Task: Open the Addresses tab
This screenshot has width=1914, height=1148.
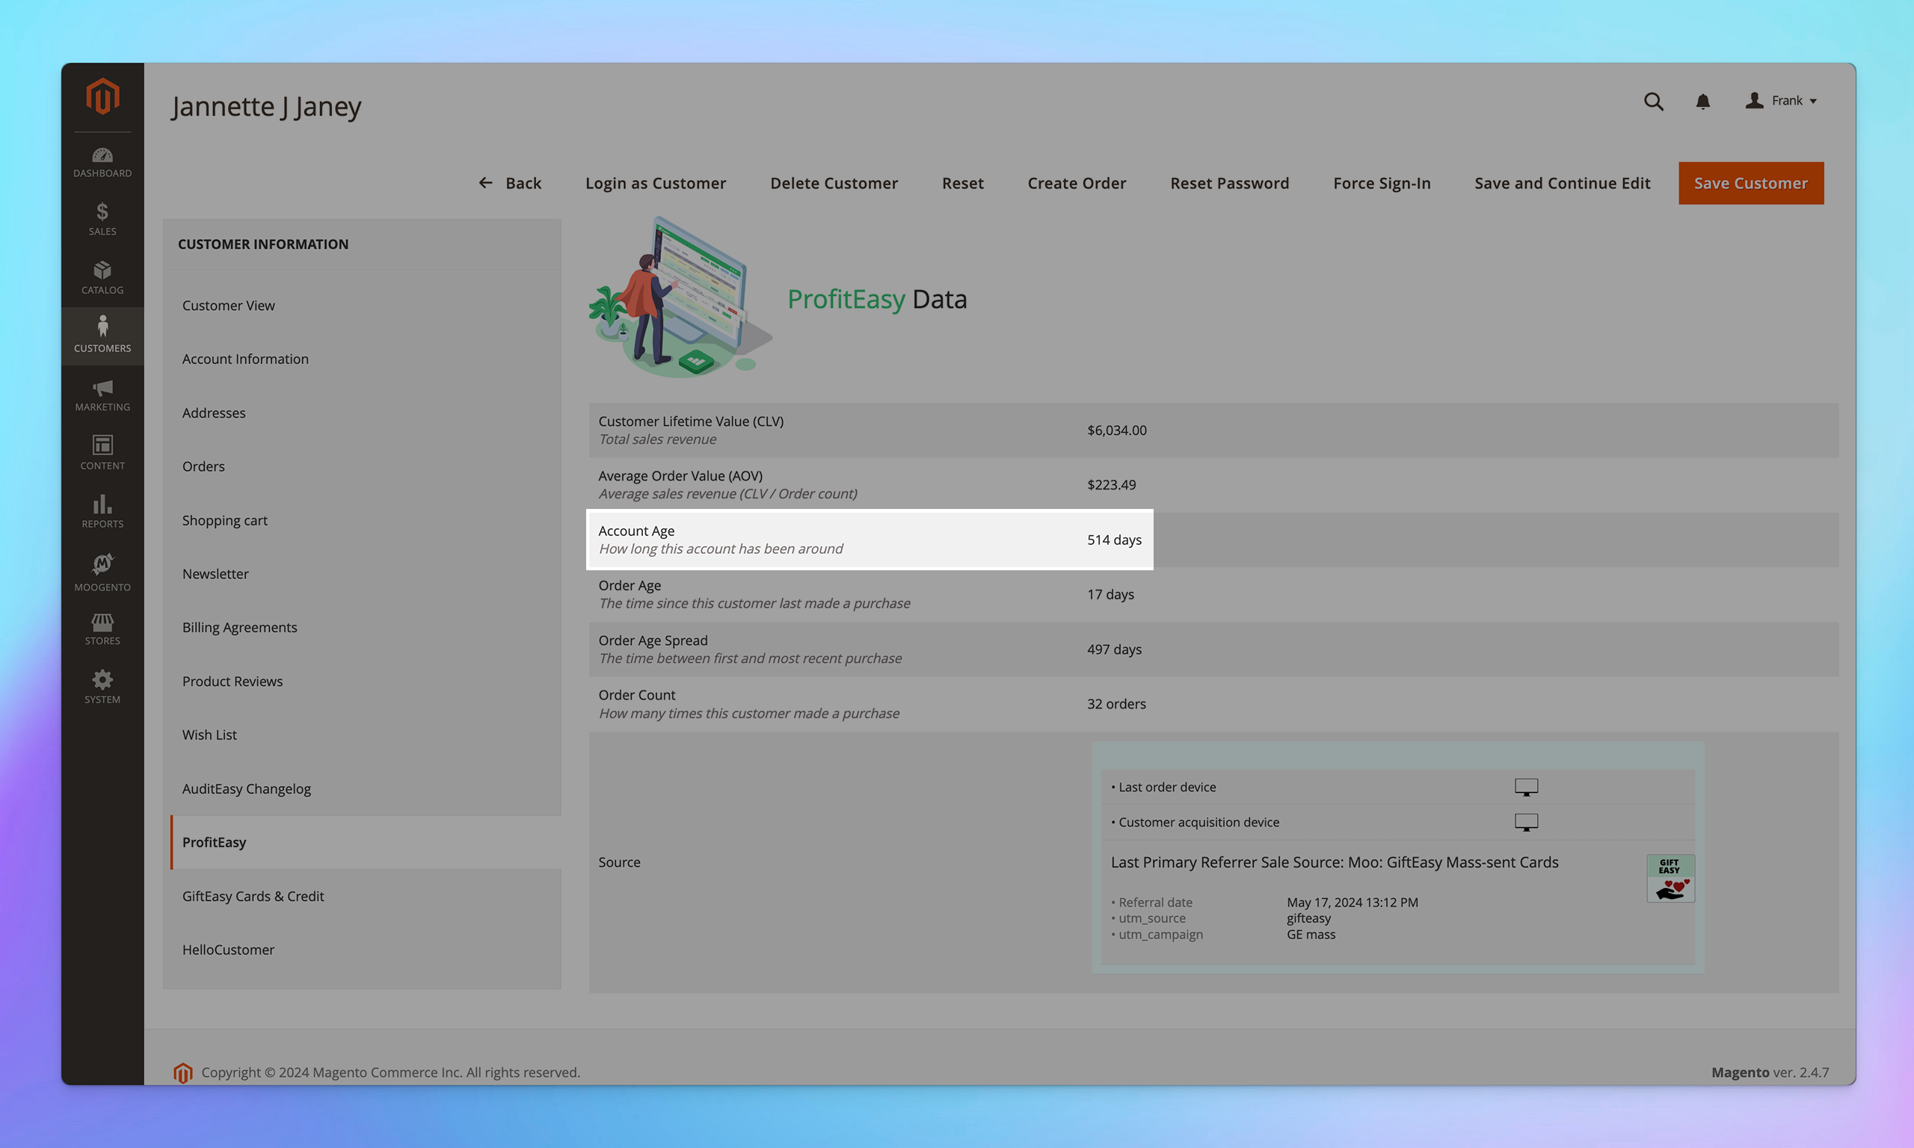Action: click(x=362, y=413)
